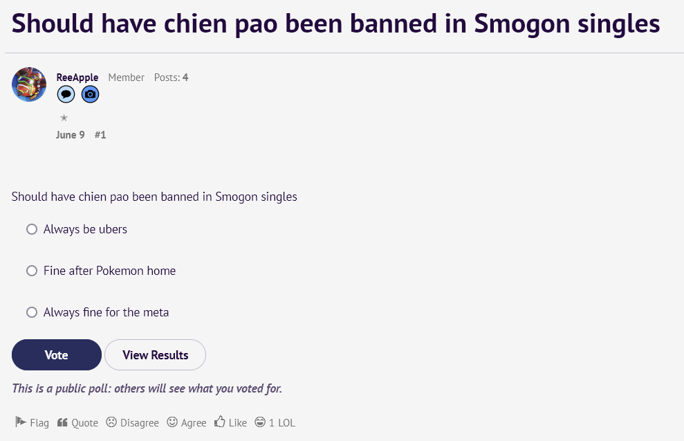Image resolution: width=684 pixels, height=441 pixels.
Task: Open ReeApple's profile via username
Action: point(77,78)
